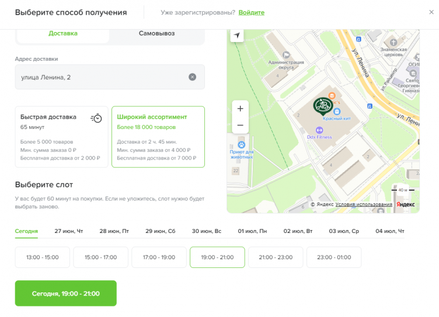The height and width of the screenshot is (317, 439).
Task: Click the Войдите login link
Action: click(x=251, y=12)
